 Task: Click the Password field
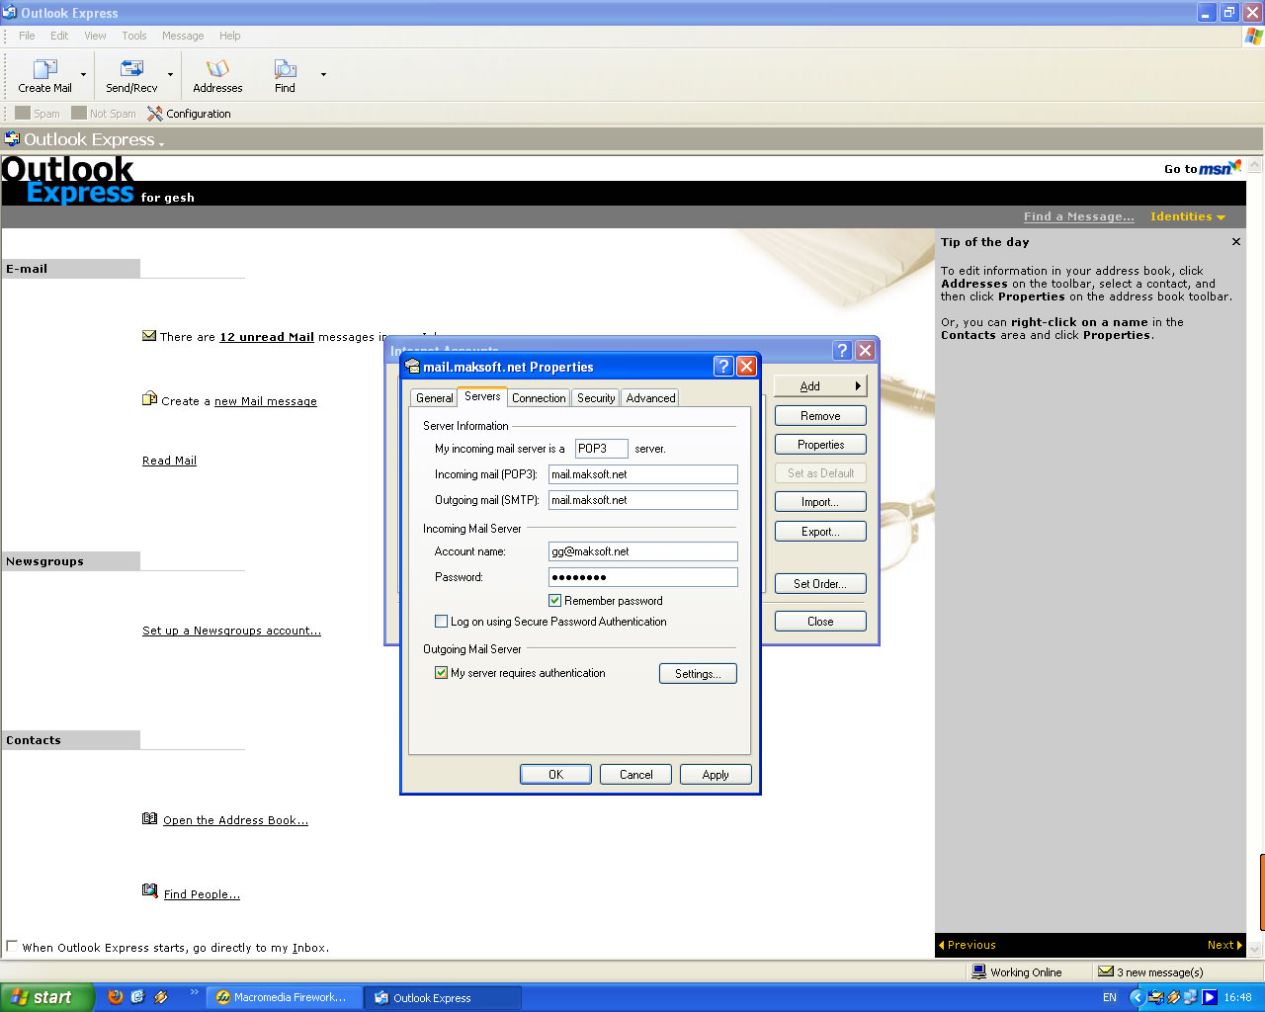pos(643,577)
